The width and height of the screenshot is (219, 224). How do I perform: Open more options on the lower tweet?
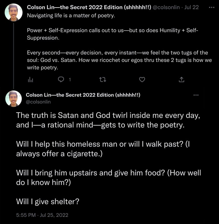pos(196,95)
